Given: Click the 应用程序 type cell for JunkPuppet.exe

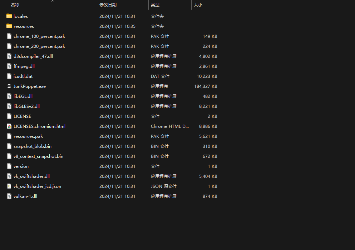Looking at the screenshot, I should (159, 86).
